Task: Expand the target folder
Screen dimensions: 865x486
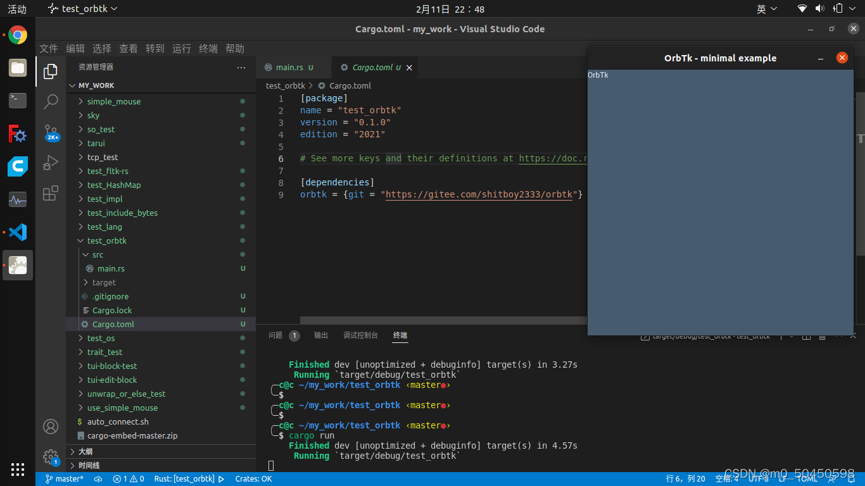Action: coord(85,283)
